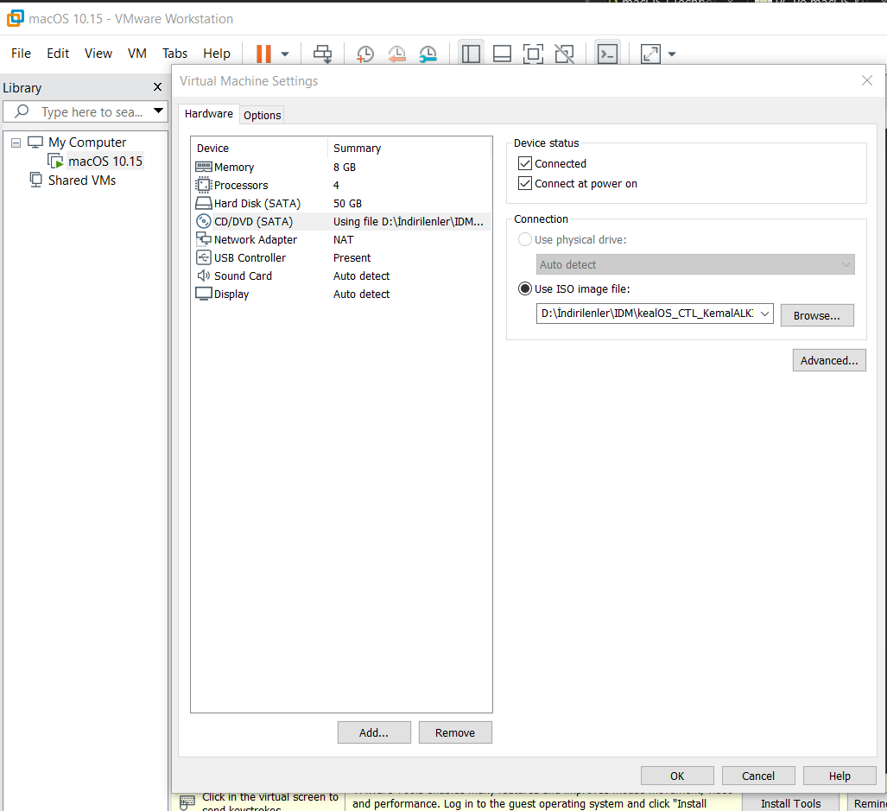The width and height of the screenshot is (887, 811).
Task: Click the Advanced... button
Action: tap(828, 360)
